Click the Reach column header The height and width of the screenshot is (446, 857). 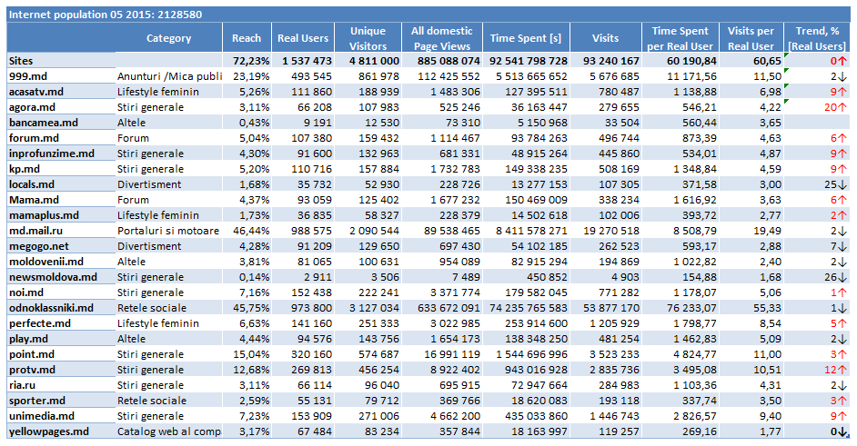(247, 38)
